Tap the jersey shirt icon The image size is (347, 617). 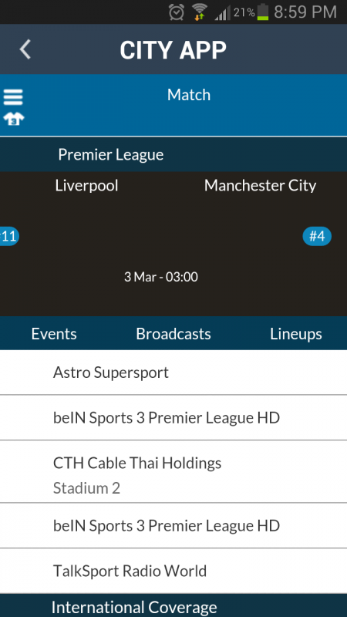pyautogui.click(x=13, y=119)
